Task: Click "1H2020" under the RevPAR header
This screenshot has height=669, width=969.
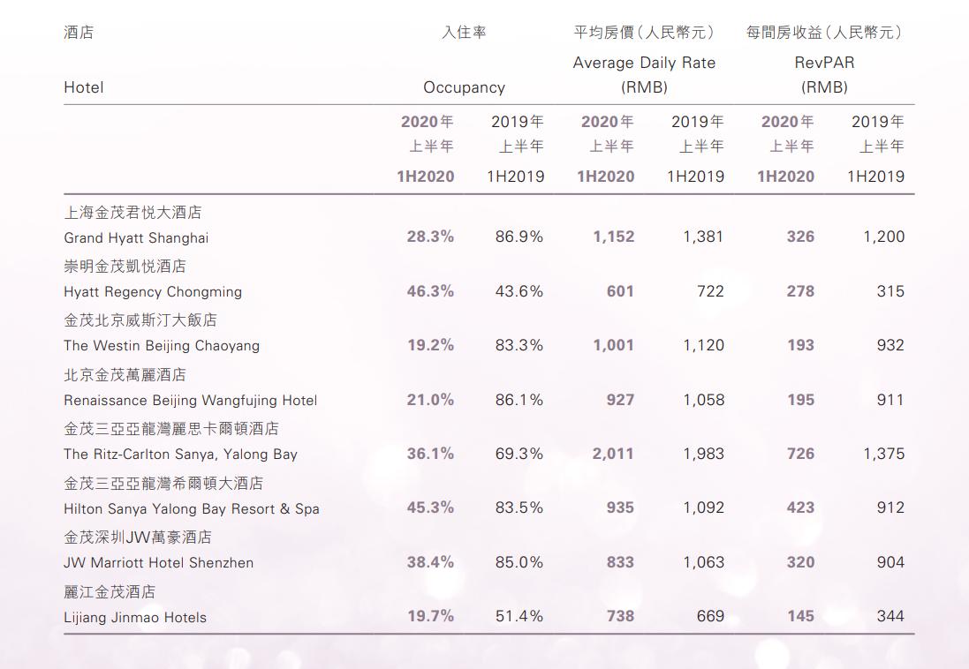Action: 785,177
